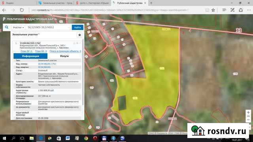Open the web note pen icon
Image resolution: width=253 pixels, height=142 pixels.
pos(232,10)
